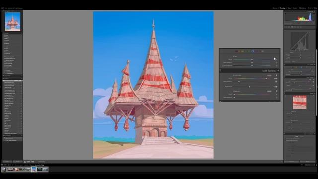Select Orange color in enlarged HSL inset
This screenshot has width=318, height=179.
(x=239, y=51)
